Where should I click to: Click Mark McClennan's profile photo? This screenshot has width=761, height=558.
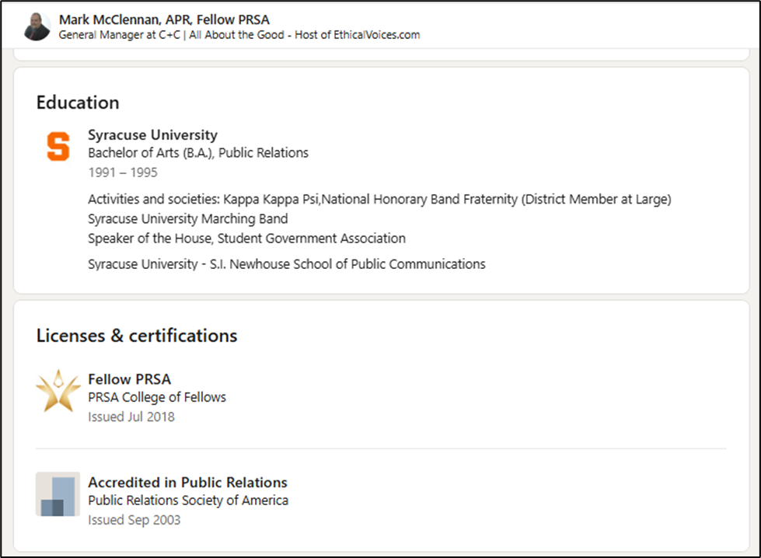tap(37, 26)
